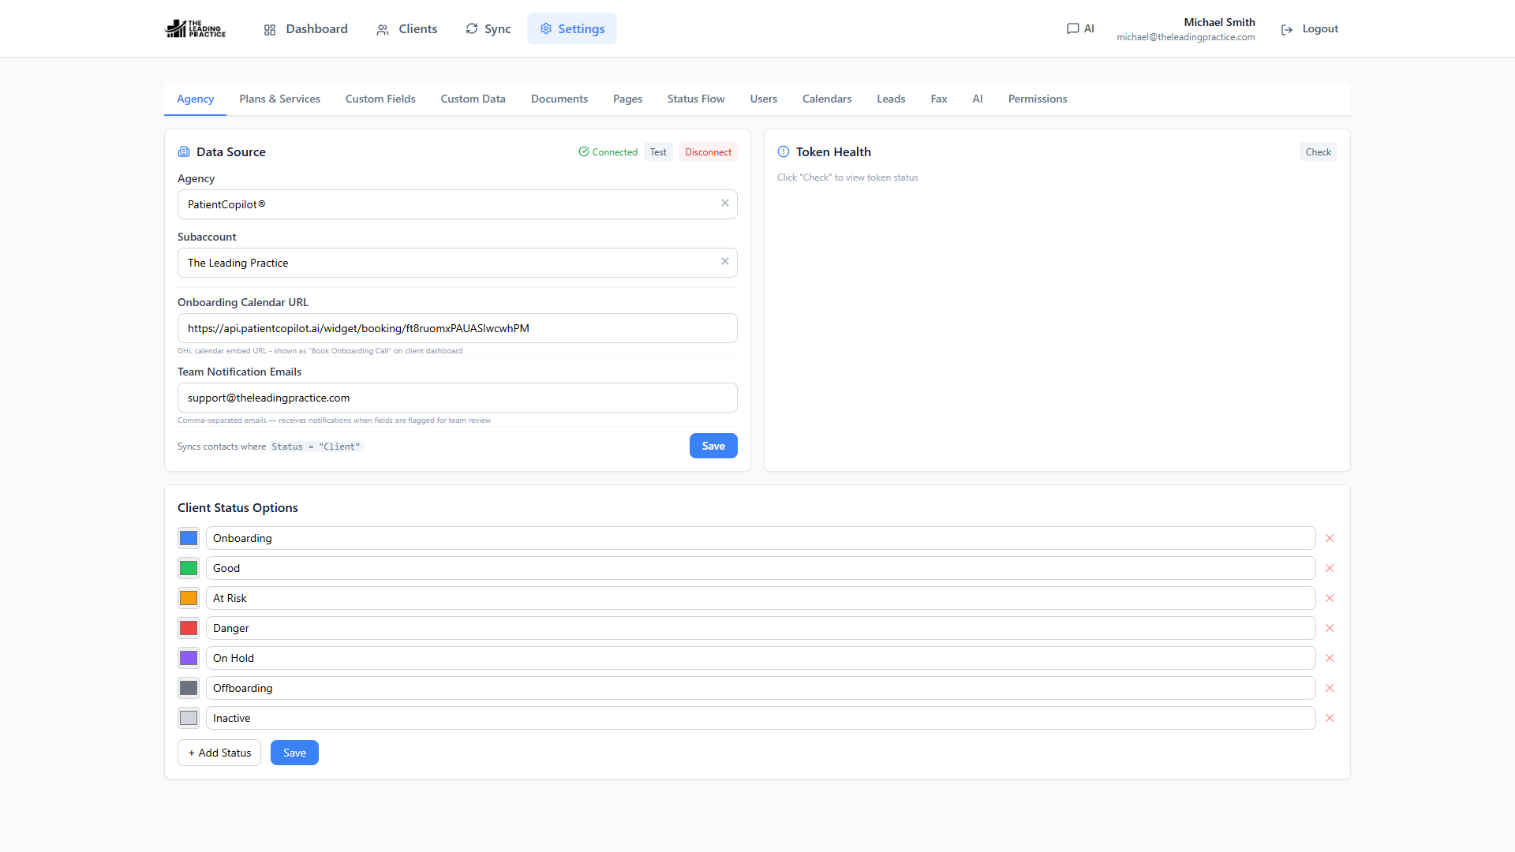Open the Plans & Services tab

click(279, 99)
